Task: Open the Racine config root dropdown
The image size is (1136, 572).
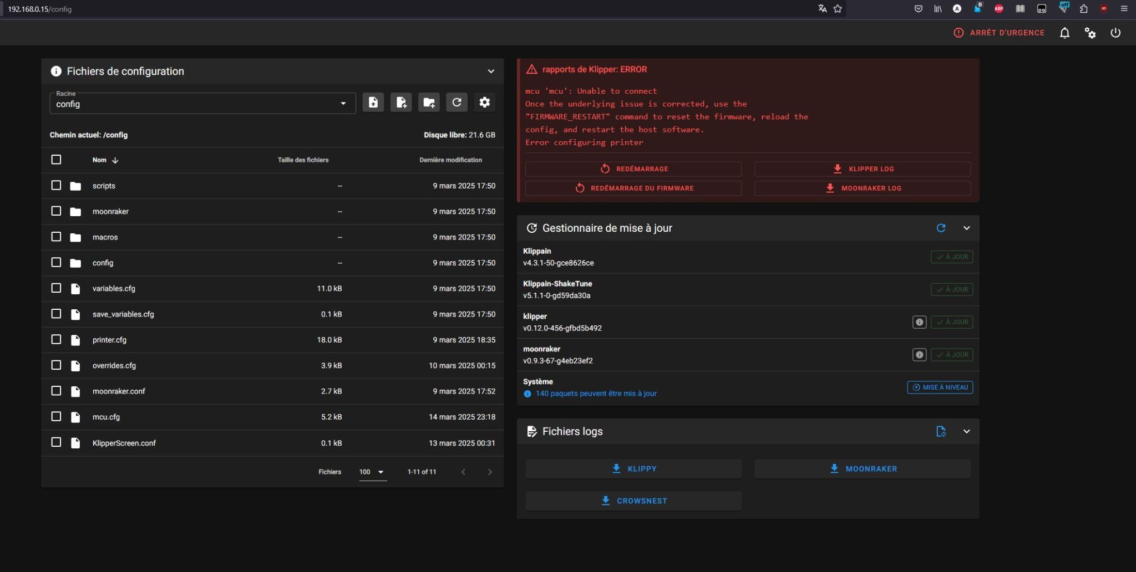Action: coord(202,103)
